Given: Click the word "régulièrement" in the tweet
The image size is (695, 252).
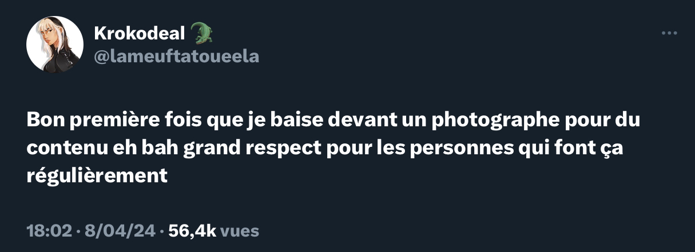Looking at the screenshot, I should [97, 175].
